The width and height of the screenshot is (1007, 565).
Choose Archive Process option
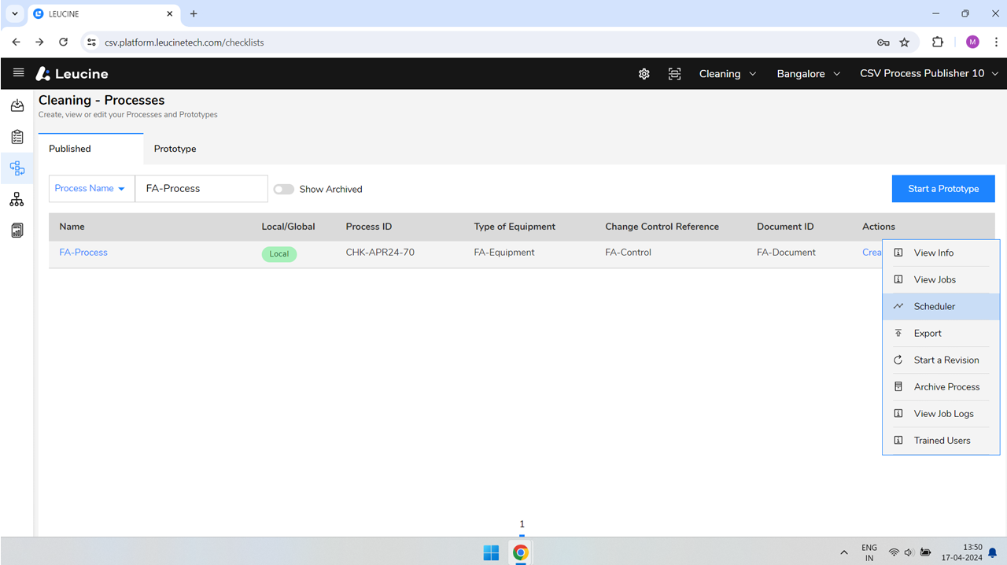click(941, 386)
